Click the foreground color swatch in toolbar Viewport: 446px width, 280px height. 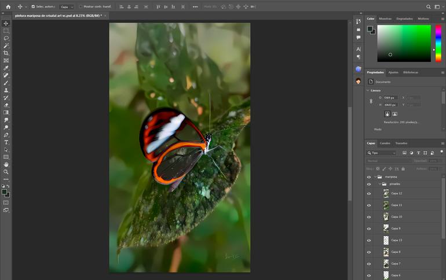5,192
